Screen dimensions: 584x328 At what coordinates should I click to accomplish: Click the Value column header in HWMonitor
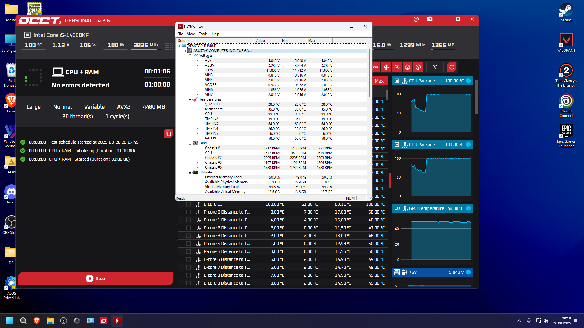[266, 40]
